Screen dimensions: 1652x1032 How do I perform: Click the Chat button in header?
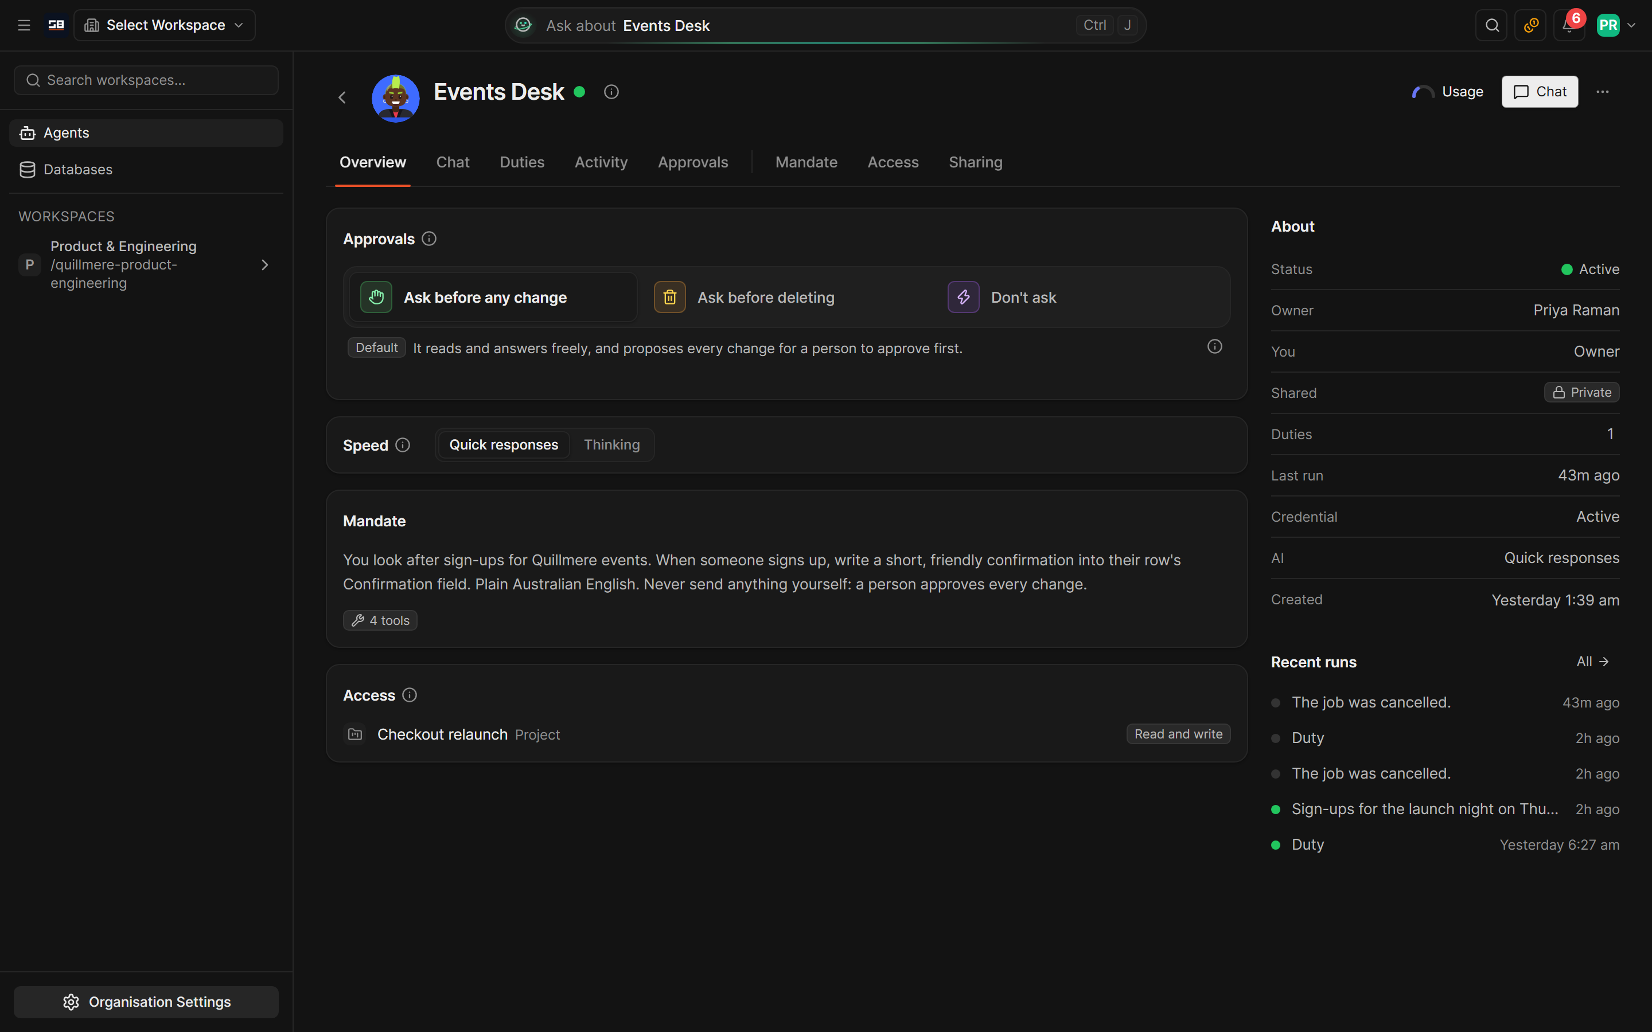pyautogui.click(x=1540, y=92)
